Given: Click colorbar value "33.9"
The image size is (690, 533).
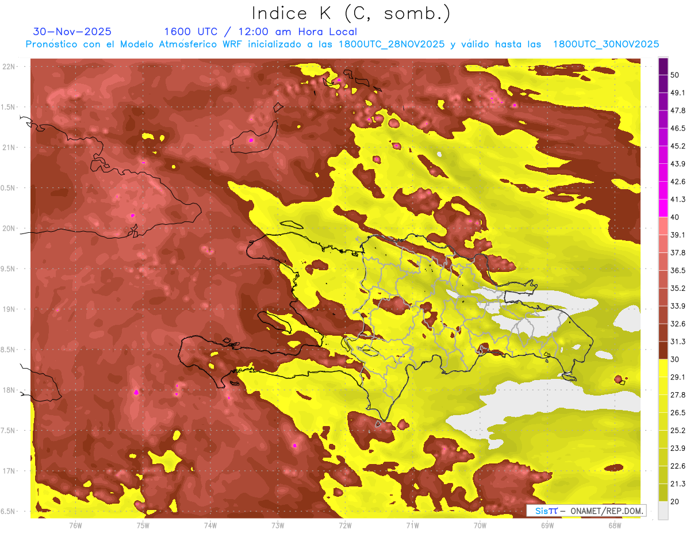Looking at the screenshot, I should (677, 306).
